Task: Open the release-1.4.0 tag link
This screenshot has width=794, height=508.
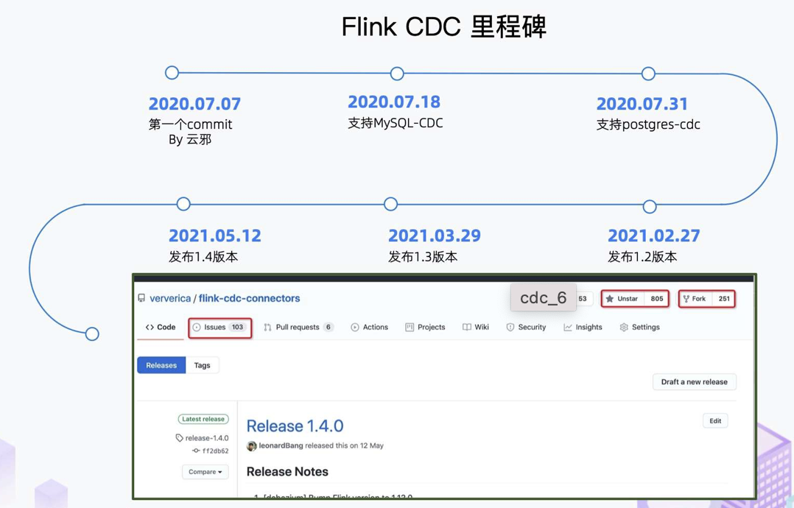Action: click(x=206, y=438)
